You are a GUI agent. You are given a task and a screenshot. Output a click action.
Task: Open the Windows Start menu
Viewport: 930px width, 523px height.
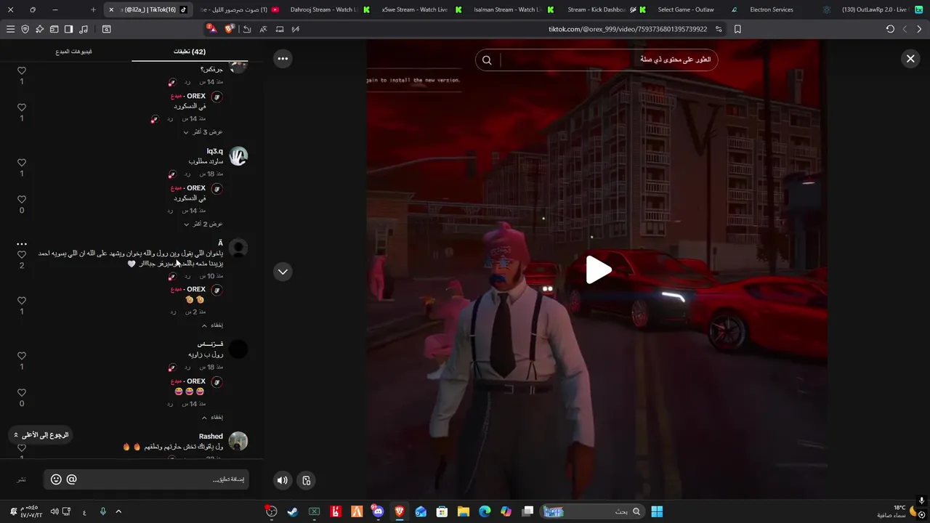[657, 511]
